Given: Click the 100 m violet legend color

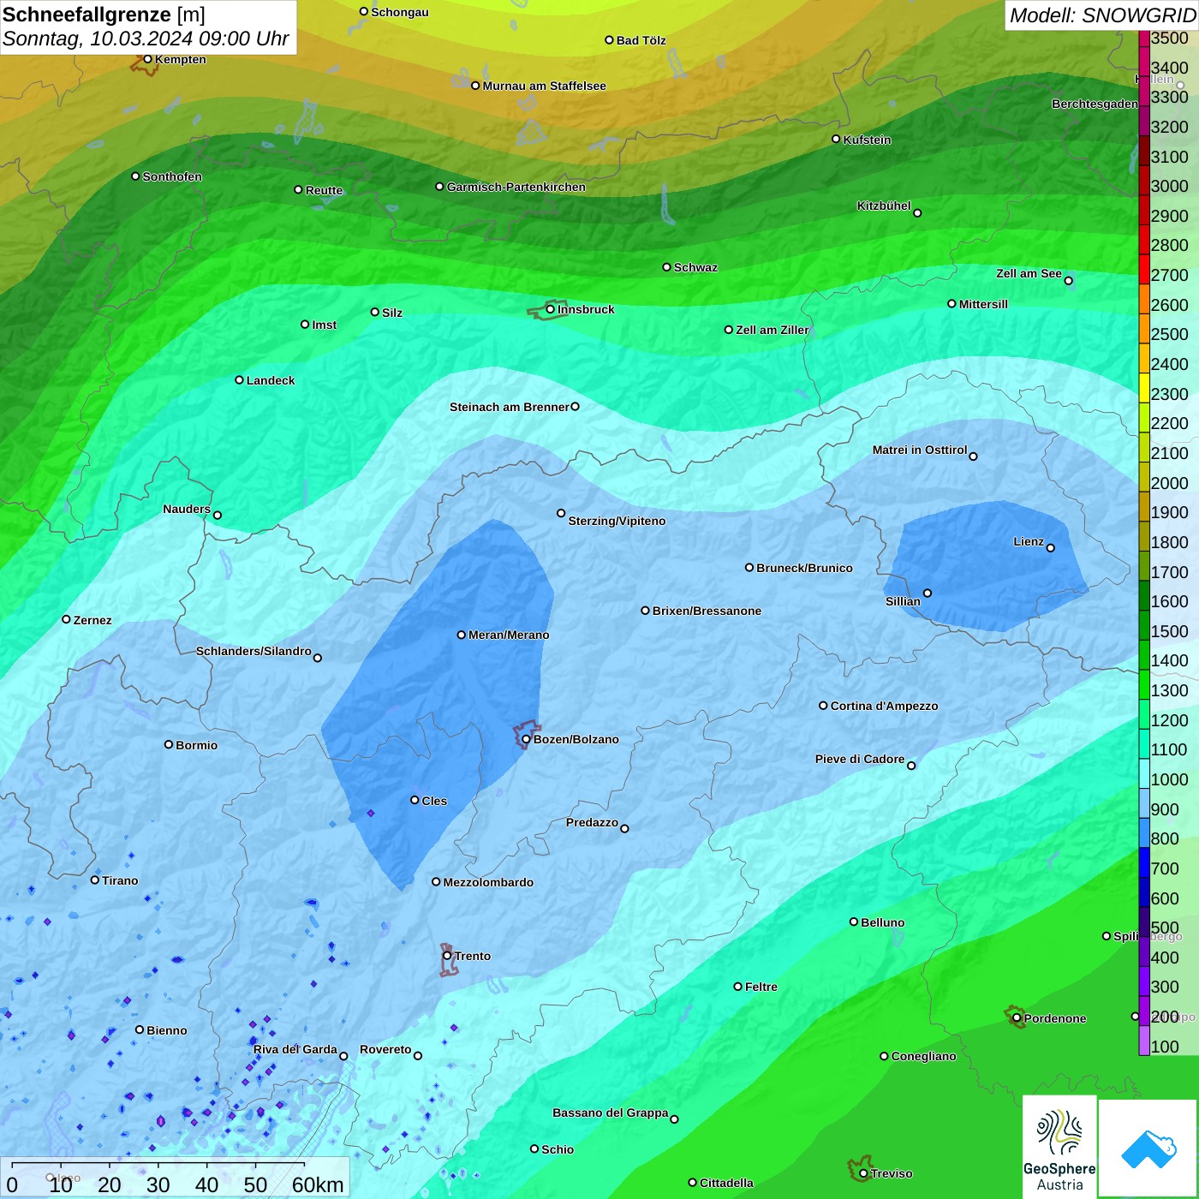Looking at the screenshot, I should [x=1144, y=1041].
